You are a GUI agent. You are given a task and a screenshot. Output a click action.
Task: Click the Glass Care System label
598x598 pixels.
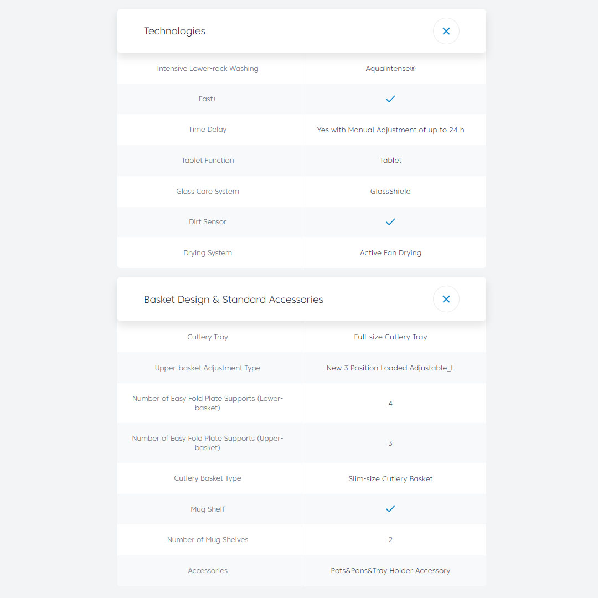[208, 192]
